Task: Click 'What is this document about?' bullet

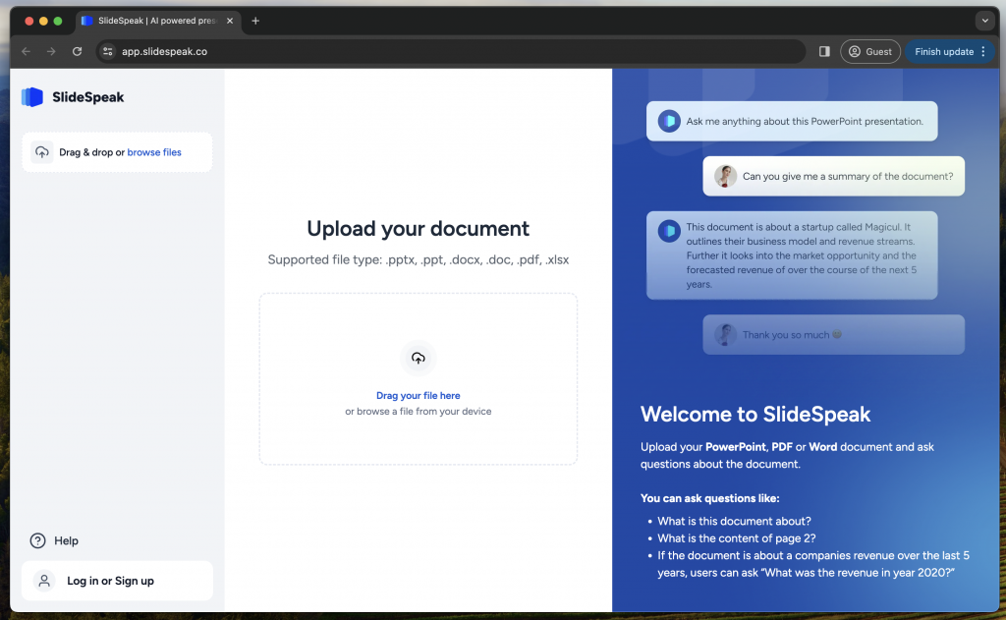Action: (734, 521)
